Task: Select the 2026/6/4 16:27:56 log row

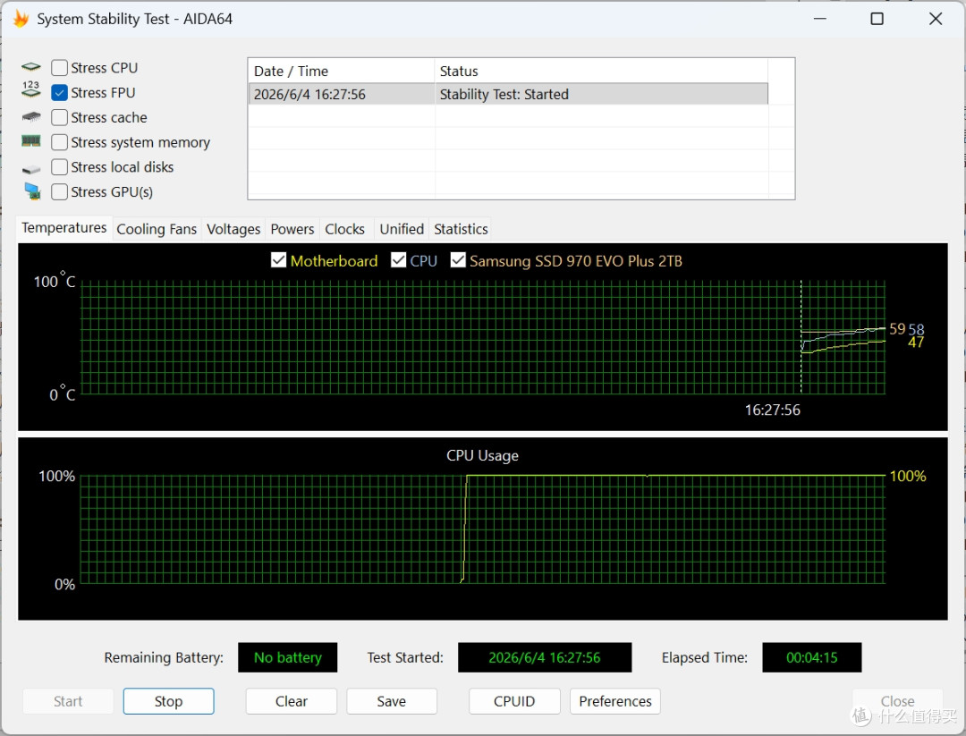Action: click(508, 94)
